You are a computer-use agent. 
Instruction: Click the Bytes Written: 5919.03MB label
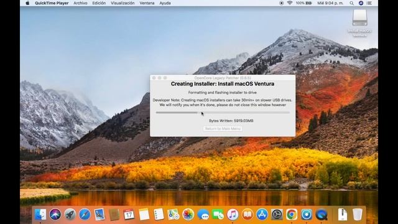tap(231, 121)
